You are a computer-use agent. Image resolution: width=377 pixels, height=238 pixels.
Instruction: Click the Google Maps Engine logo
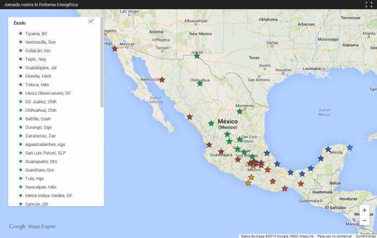[x=32, y=227]
